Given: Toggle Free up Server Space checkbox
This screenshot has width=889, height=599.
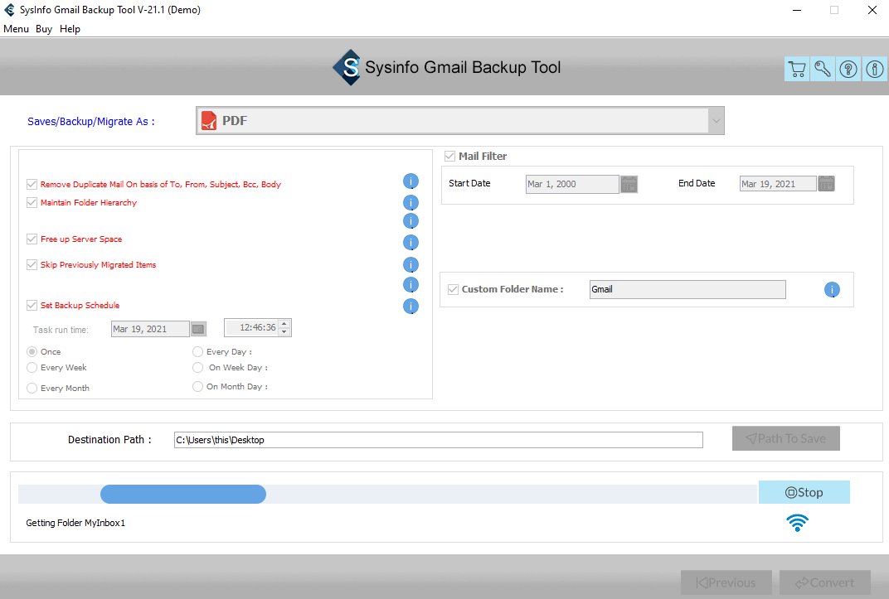Looking at the screenshot, I should coord(32,239).
